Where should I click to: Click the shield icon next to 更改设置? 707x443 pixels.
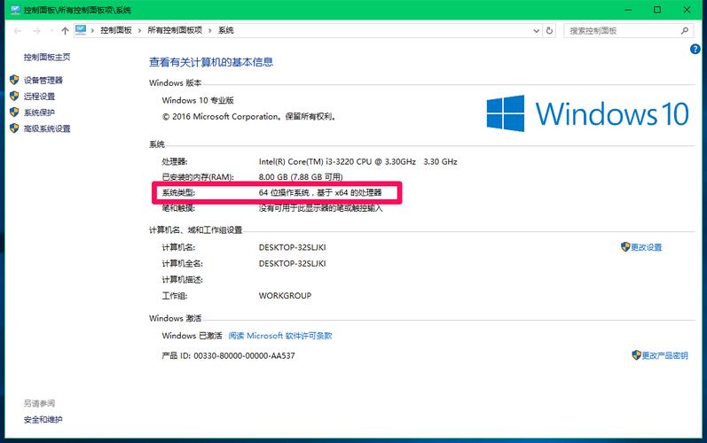625,246
